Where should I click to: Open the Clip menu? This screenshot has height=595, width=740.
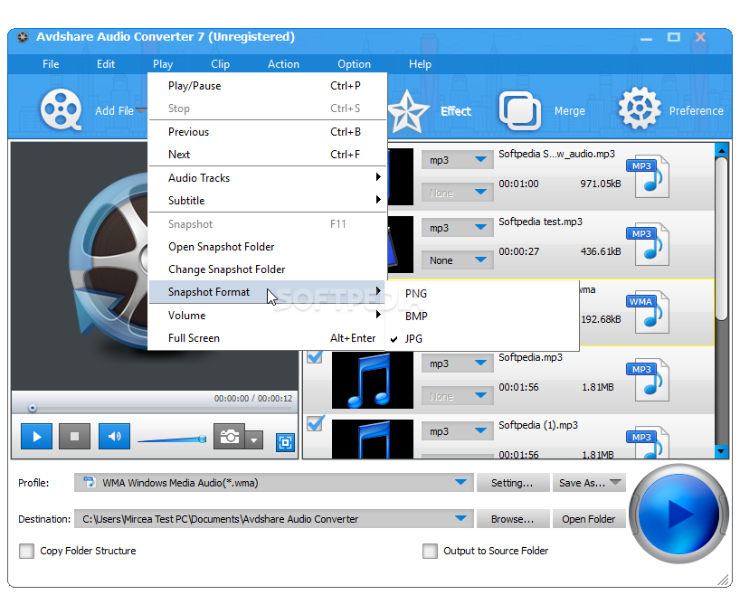(220, 63)
